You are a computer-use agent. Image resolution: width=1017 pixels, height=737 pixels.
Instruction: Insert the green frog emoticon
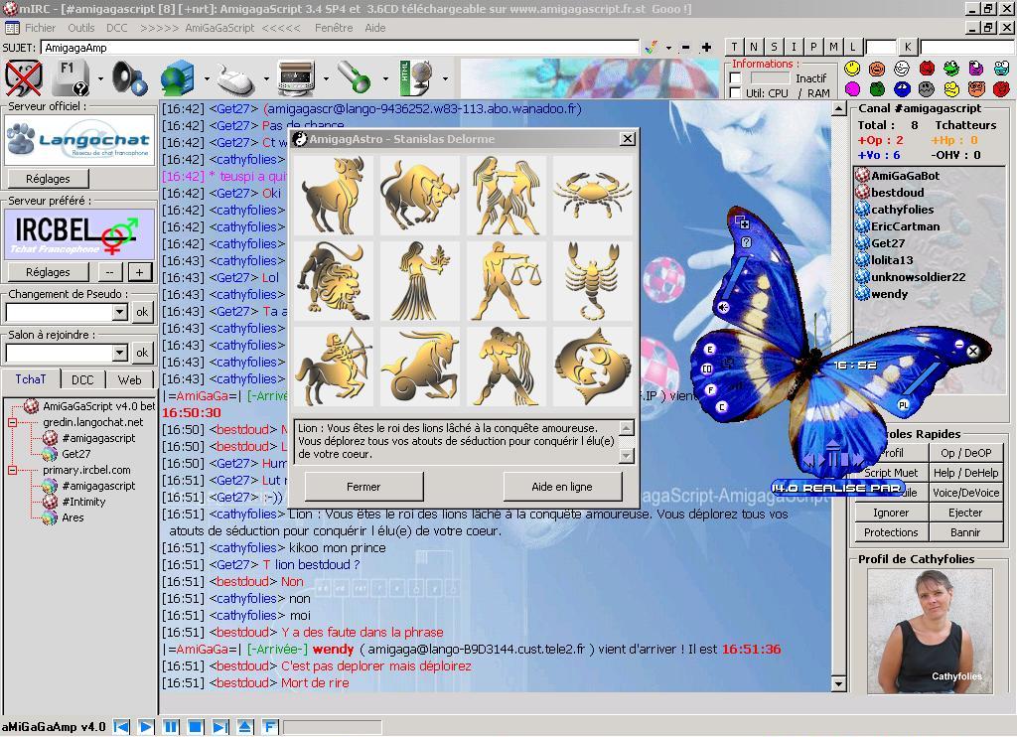coord(951,69)
